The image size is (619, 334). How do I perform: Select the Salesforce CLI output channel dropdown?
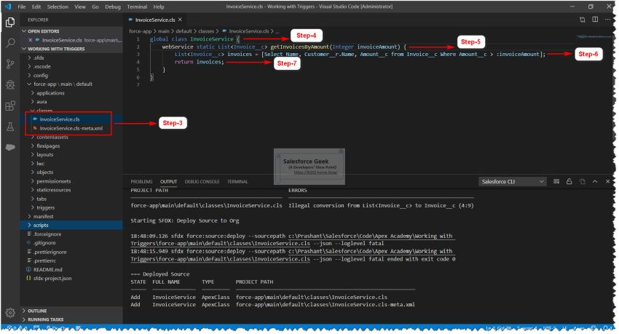(x=513, y=181)
